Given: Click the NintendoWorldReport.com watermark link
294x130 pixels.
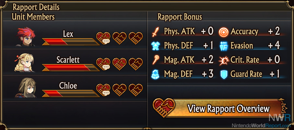Looking at the screenshot, I should coord(262,125).
